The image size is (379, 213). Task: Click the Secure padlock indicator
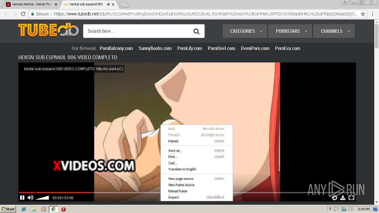tap(40, 14)
